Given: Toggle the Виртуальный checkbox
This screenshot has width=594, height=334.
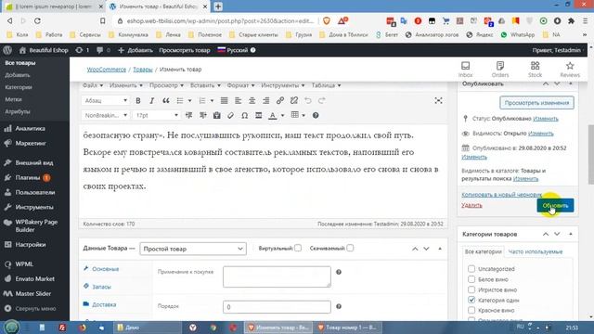Looking at the screenshot, I should pyautogui.click(x=298, y=248).
